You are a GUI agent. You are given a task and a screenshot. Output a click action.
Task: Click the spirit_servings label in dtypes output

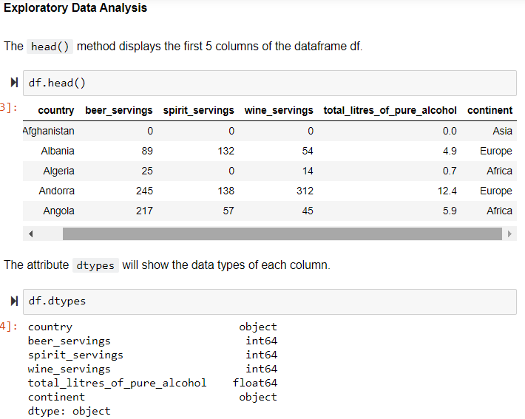coord(75,355)
